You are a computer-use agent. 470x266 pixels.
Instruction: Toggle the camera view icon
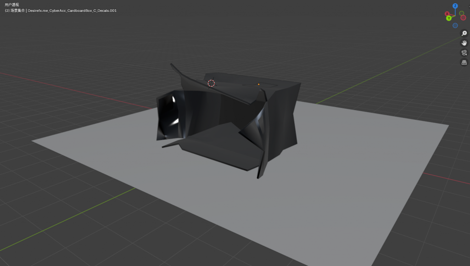tap(464, 53)
